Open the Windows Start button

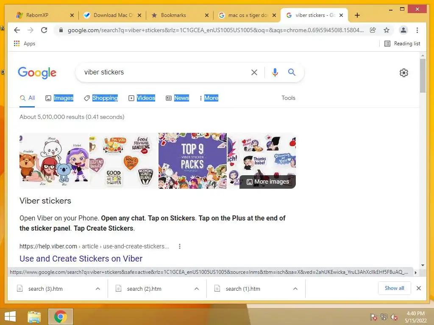pos(10,317)
